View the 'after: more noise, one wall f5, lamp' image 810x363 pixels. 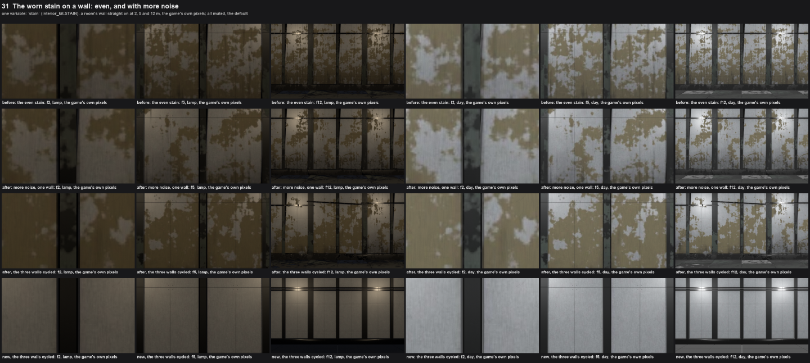coord(203,146)
